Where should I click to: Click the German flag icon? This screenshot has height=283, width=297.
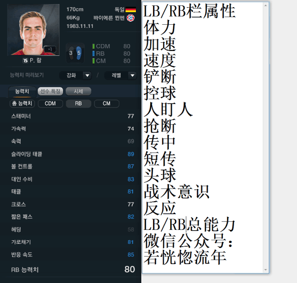click(x=130, y=9)
